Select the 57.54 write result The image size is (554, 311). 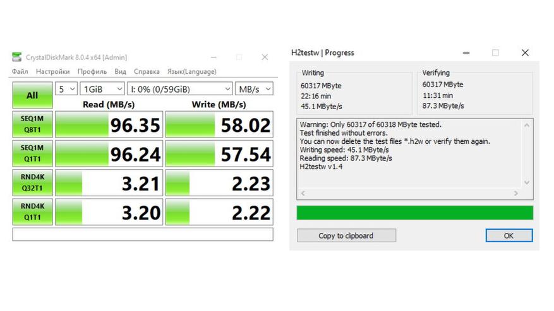click(219, 153)
